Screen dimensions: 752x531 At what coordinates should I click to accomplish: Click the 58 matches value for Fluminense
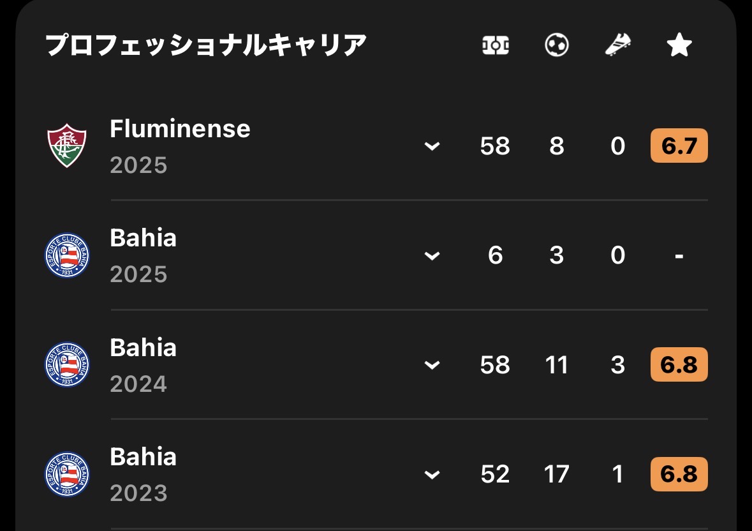pos(496,146)
